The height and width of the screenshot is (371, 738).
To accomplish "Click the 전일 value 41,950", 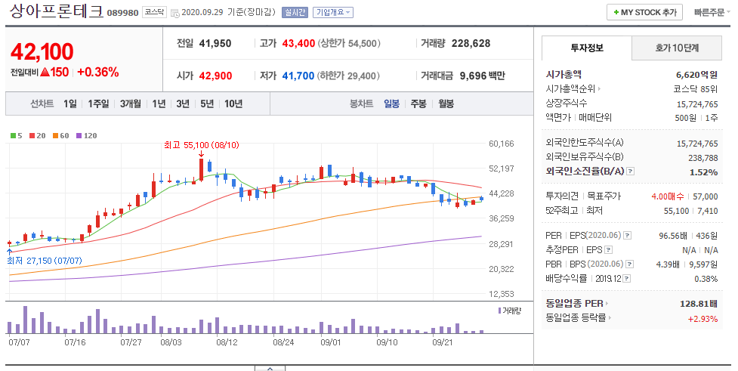I will [215, 43].
